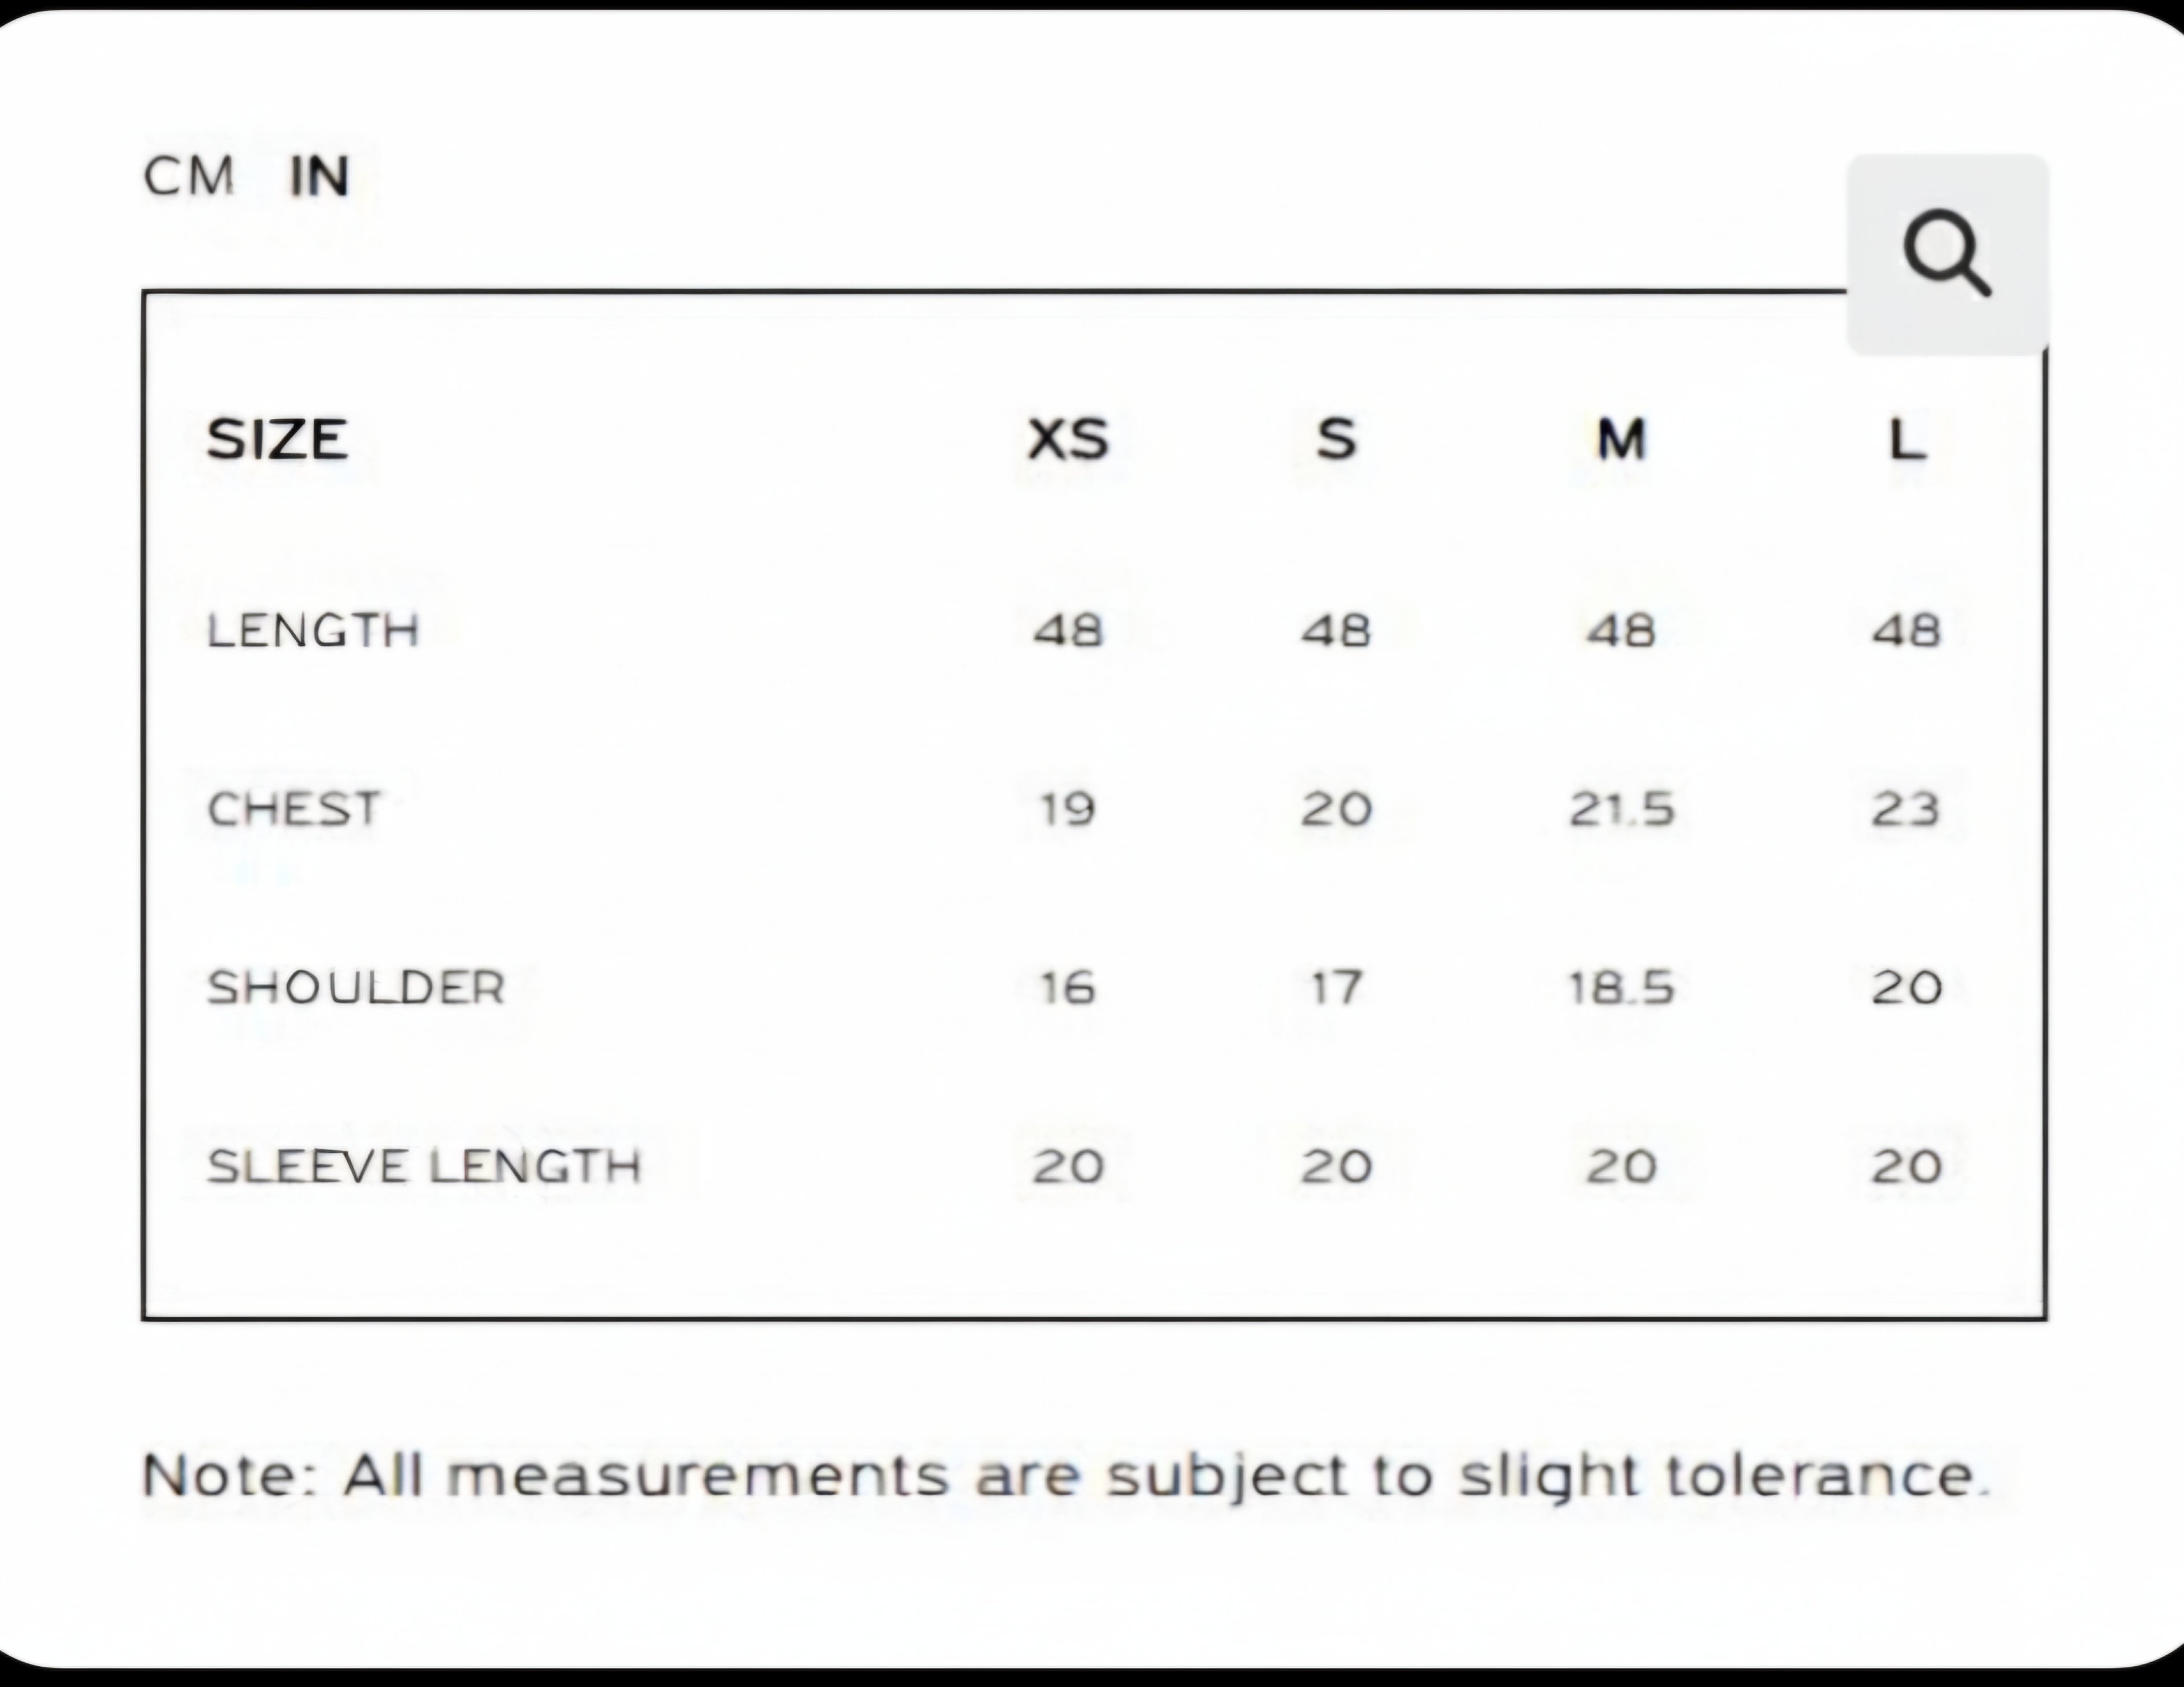The height and width of the screenshot is (1687, 2184).
Task: Click the shoulder value 16 for XS
Action: (x=1068, y=988)
